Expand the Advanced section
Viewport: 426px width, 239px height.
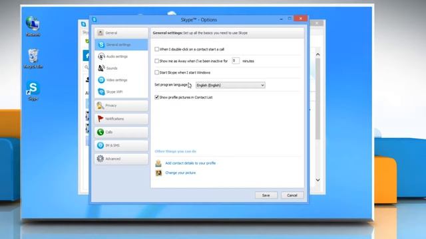(121, 159)
